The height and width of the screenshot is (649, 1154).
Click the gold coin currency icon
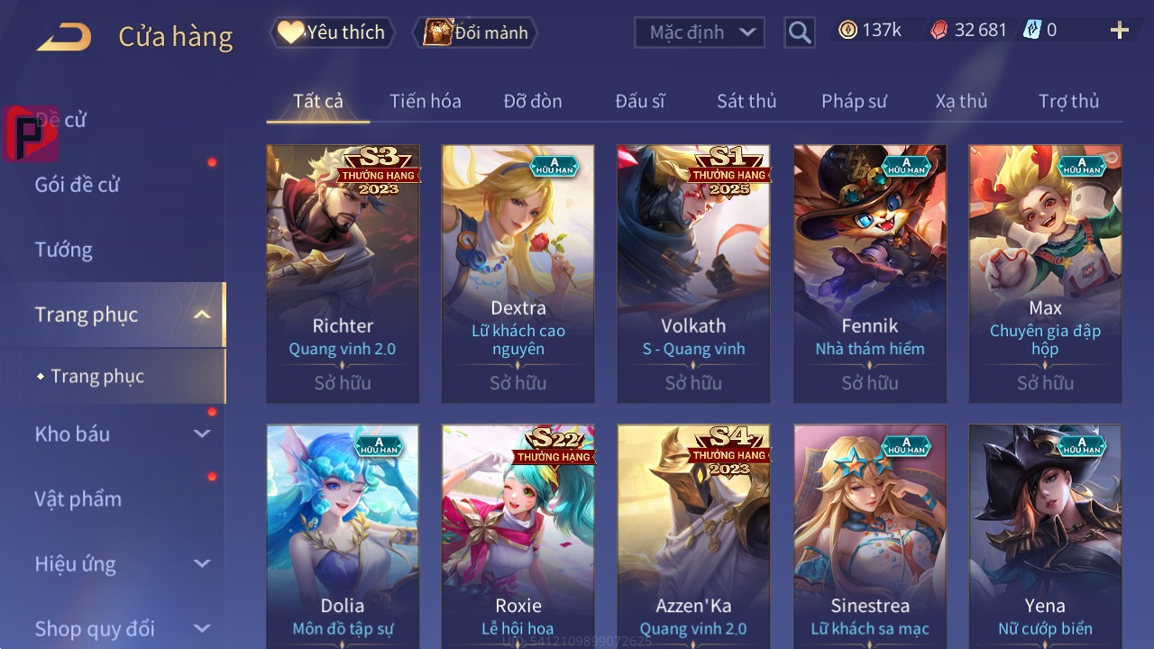[847, 31]
